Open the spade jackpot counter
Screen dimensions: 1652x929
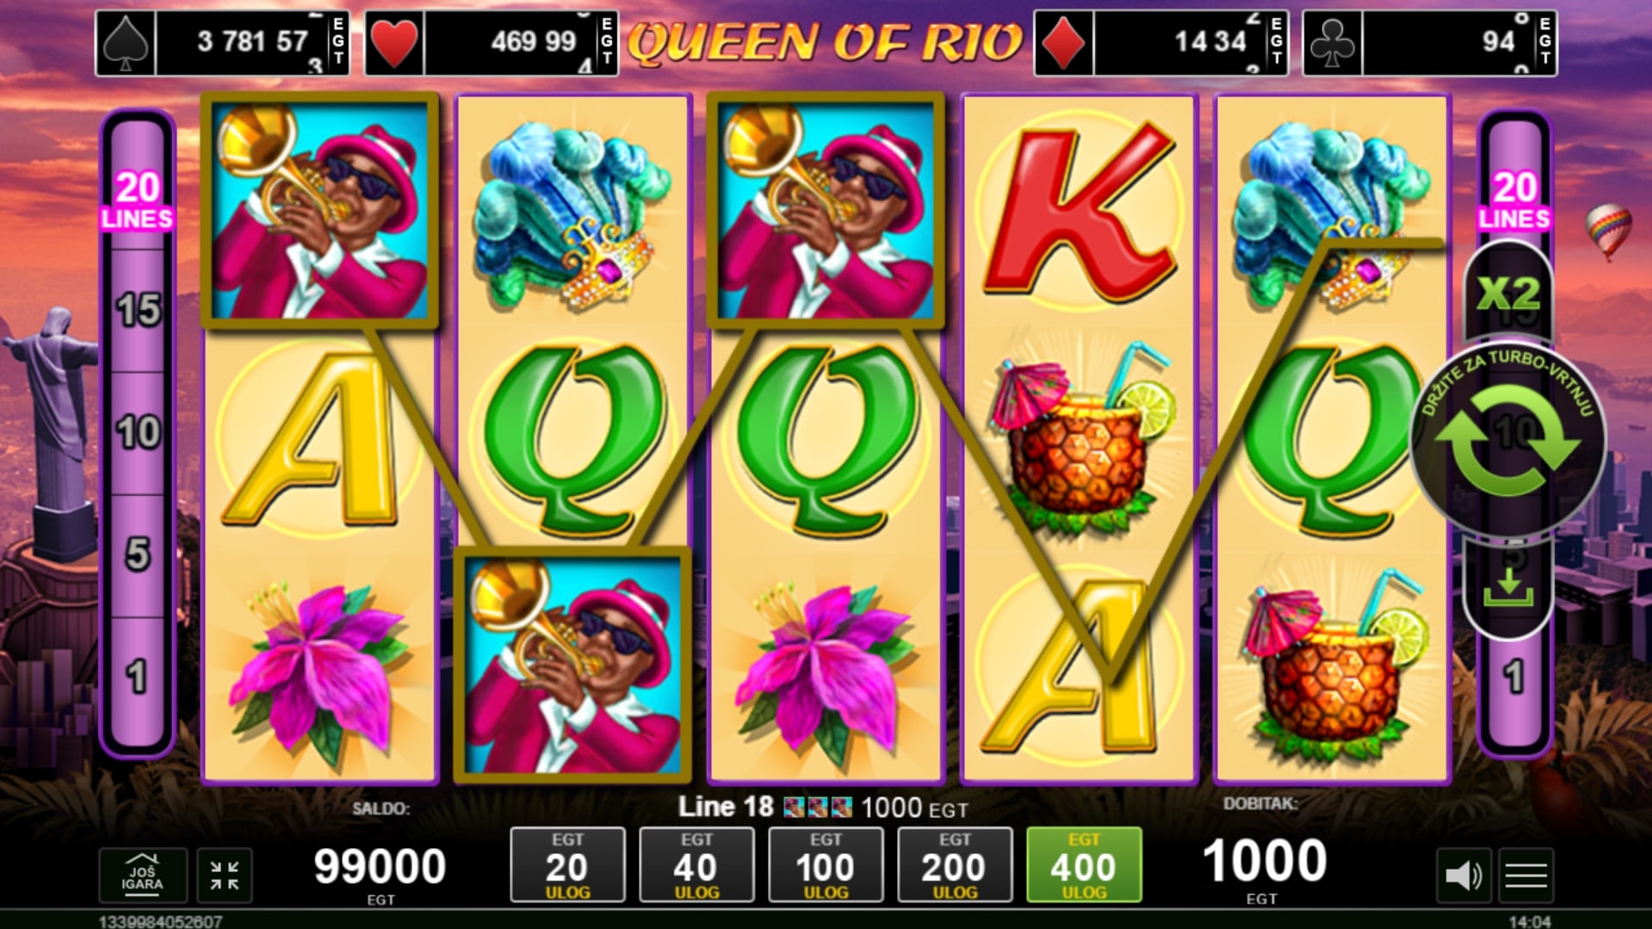[222, 42]
